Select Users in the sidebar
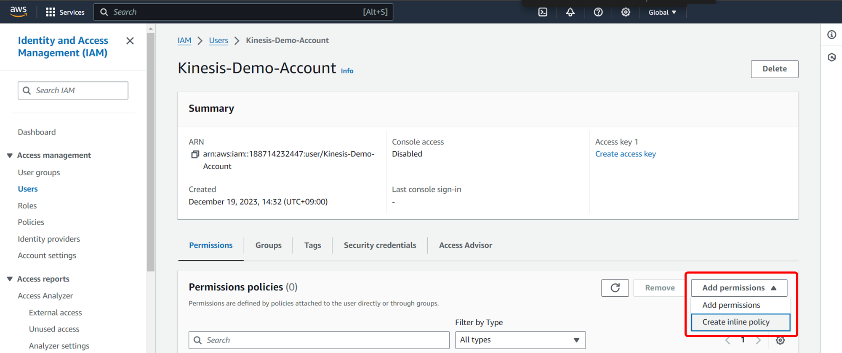The image size is (842, 353). (28, 189)
